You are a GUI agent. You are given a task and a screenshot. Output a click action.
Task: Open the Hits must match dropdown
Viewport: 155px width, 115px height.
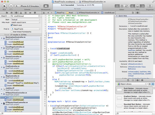(x=25, y=22)
